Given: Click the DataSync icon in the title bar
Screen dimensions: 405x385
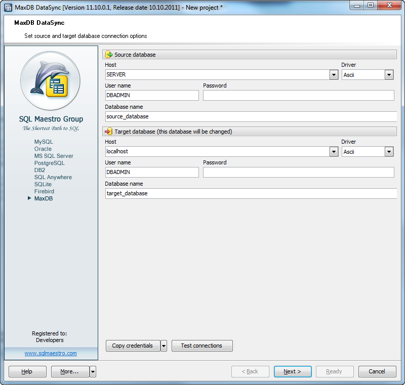Looking at the screenshot, I should 7,7.
